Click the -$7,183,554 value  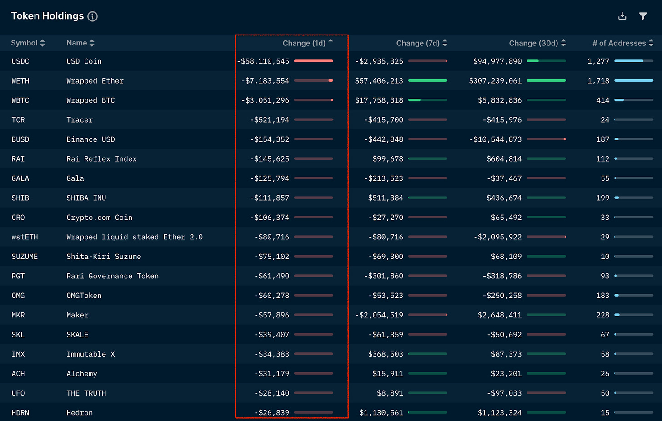tap(265, 81)
